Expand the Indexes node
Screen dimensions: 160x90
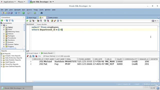click(4, 34)
